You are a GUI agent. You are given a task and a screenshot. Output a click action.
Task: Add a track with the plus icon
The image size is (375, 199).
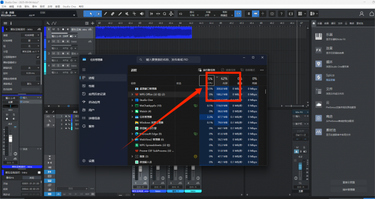pyautogui.click(x=93, y=23)
